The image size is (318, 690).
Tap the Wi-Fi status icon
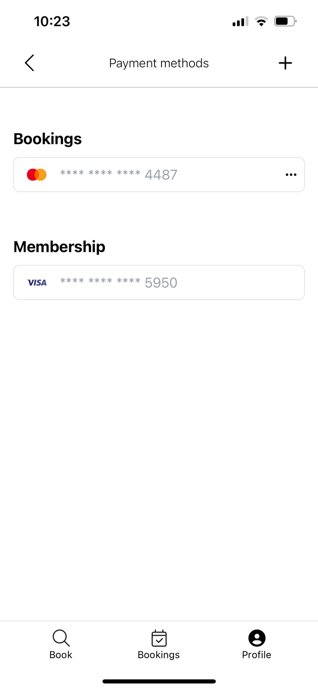click(261, 21)
